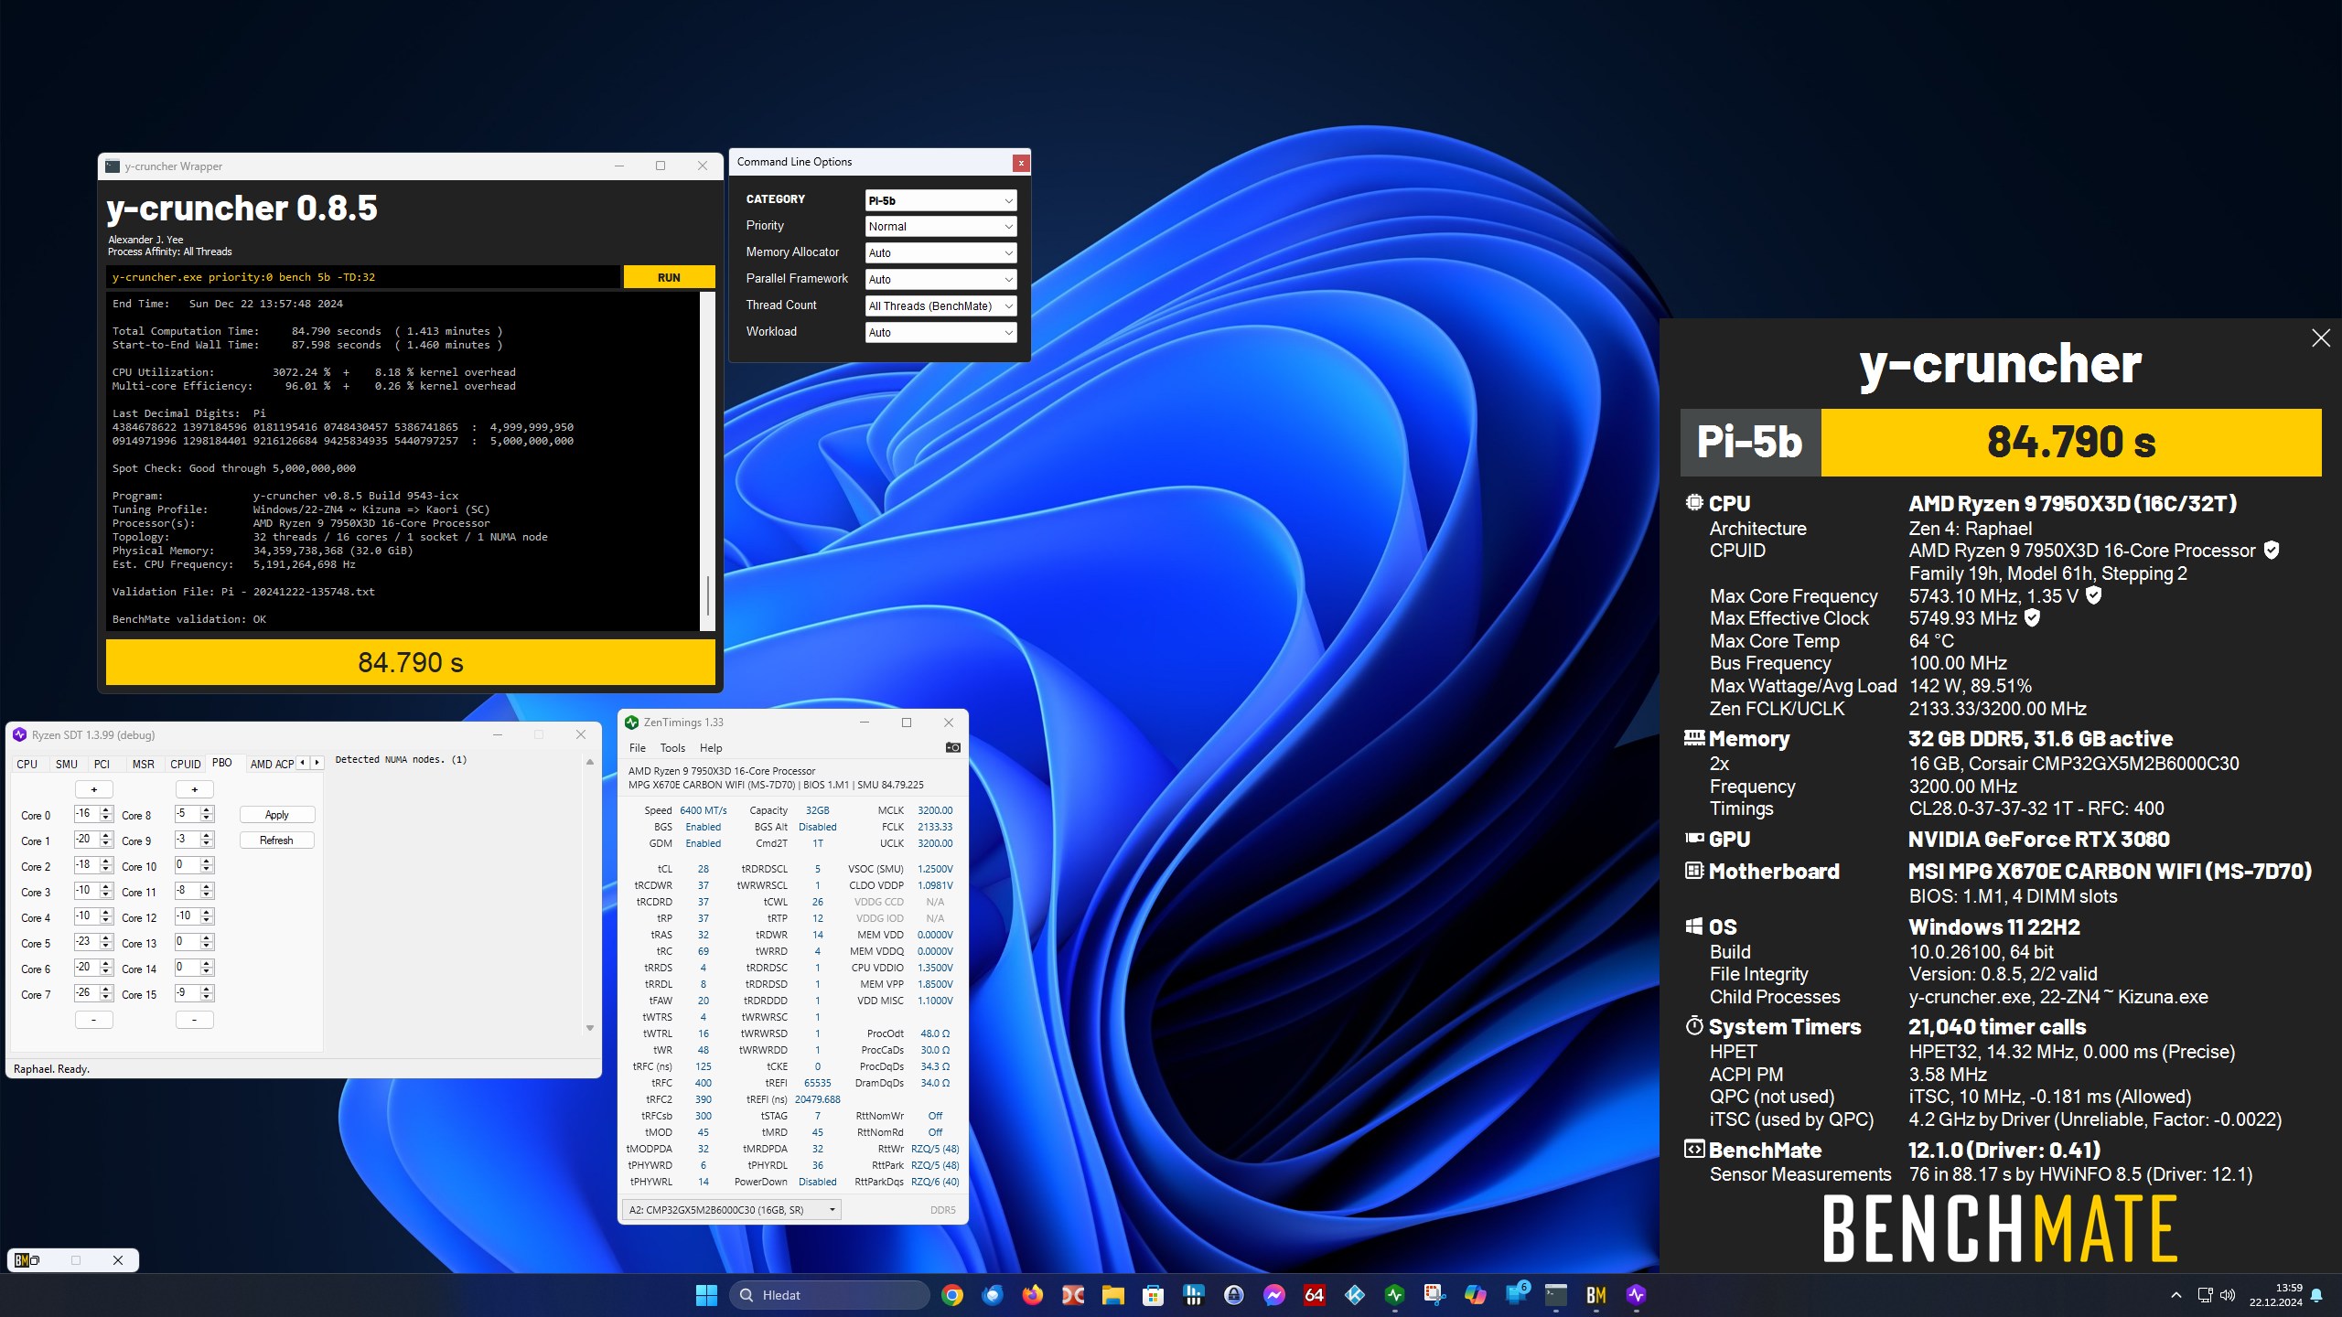2342x1317 pixels.
Task: Click Apply in Ryzen SDT PBO tab
Action: pos(277,815)
